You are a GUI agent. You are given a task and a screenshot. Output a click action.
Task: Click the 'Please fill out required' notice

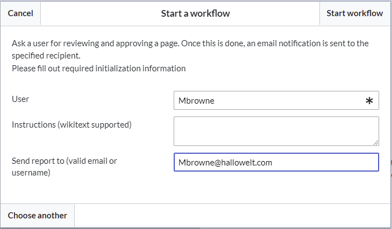coord(98,69)
